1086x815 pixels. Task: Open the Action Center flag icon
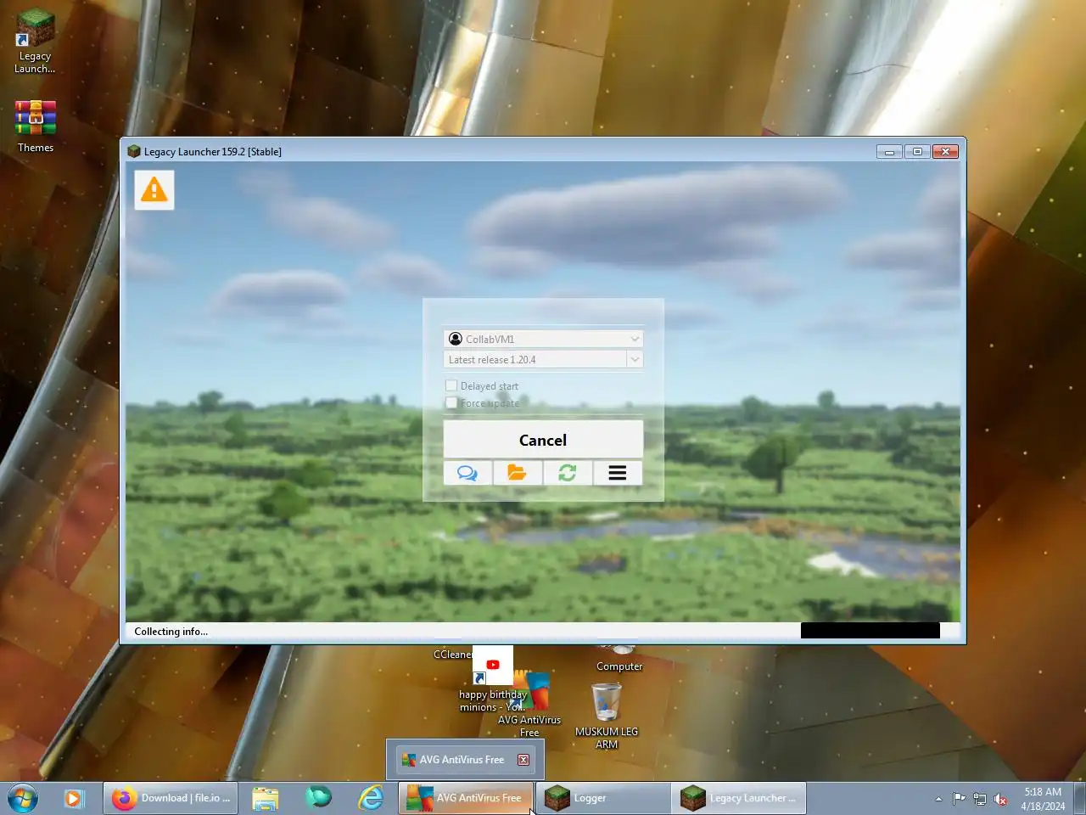[959, 799]
